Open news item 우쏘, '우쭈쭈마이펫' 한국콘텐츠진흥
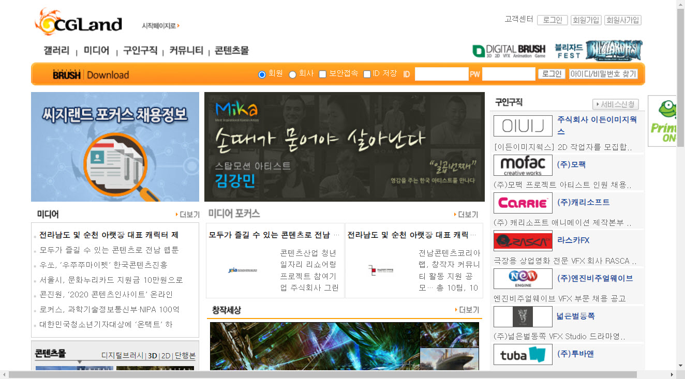This screenshot has width=685, height=379. tap(103, 265)
